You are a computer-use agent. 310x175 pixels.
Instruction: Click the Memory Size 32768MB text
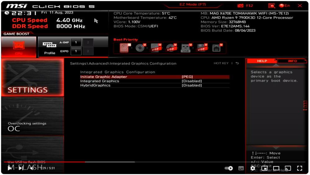tap(223, 22)
